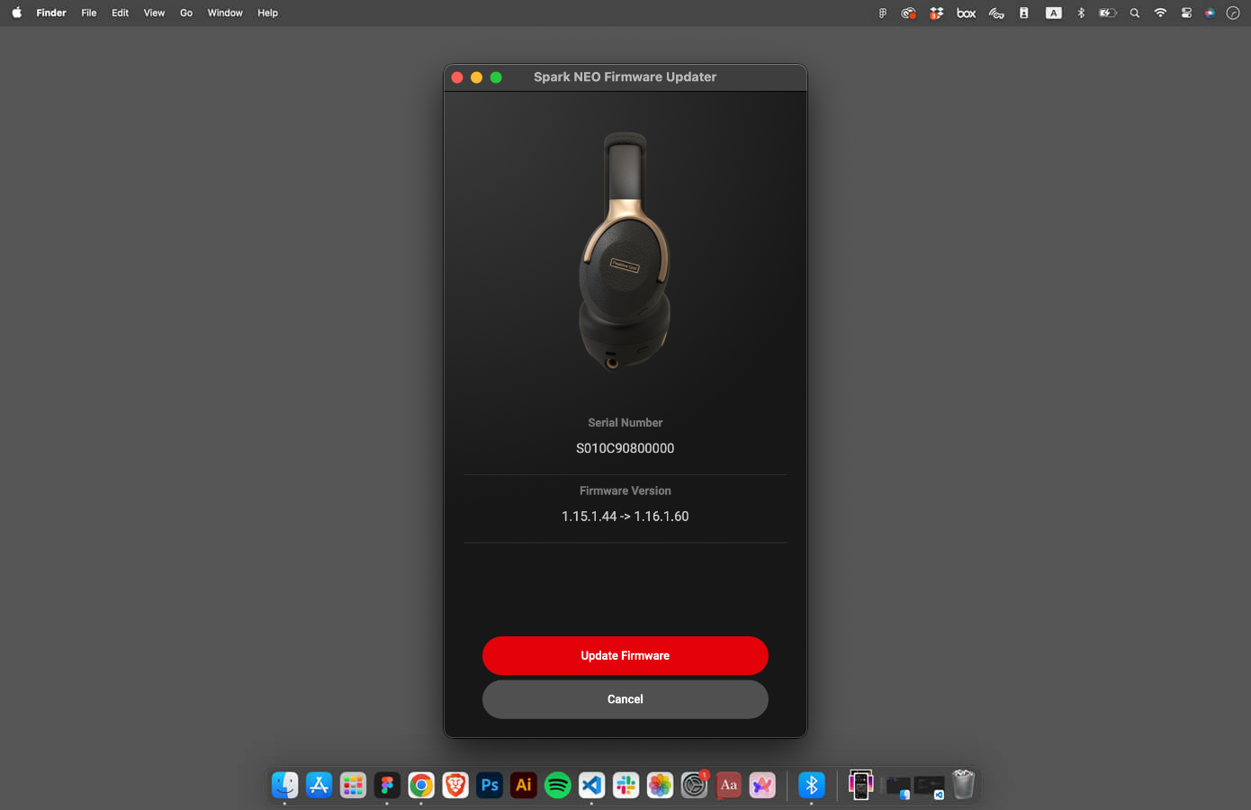
Task: Open the VS Code minimized window in dock
Action: point(930,787)
